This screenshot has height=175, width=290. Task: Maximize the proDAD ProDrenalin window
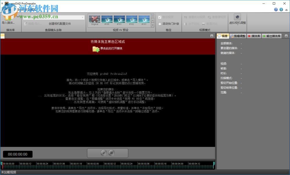(x=274, y=3)
